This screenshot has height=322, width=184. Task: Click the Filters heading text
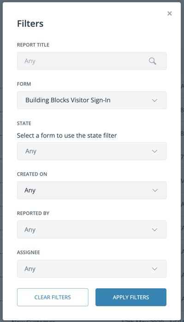tap(30, 24)
